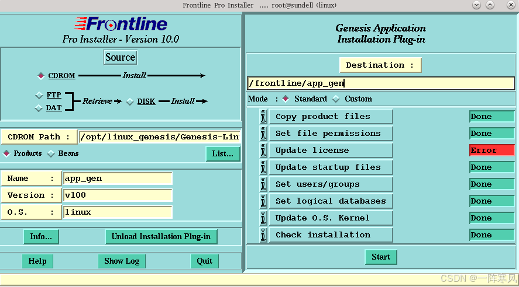Choose the Products radio button
This screenshot has height=287, width=519.
pos(6,153)
